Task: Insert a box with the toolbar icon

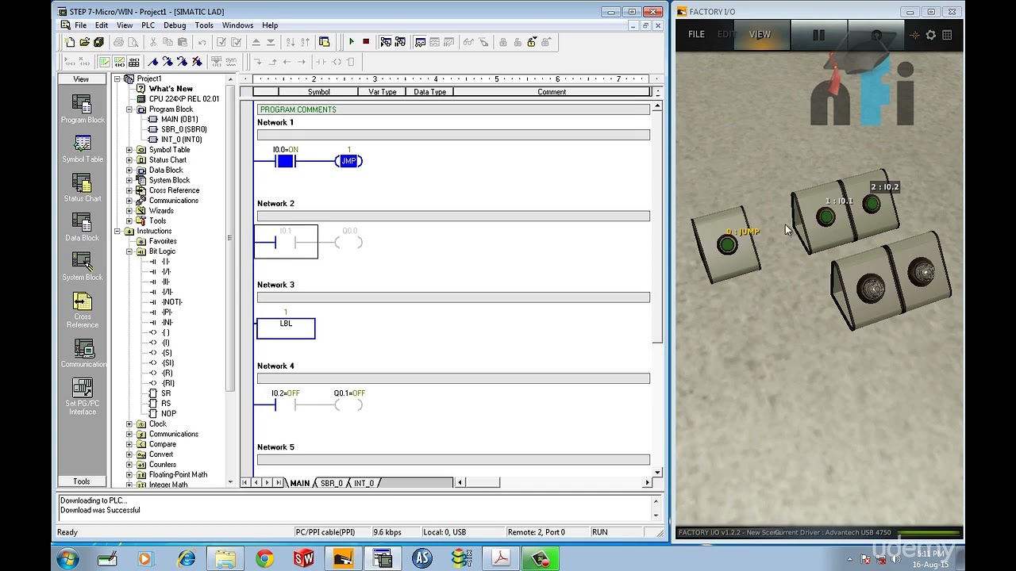Action: (351, 62)
